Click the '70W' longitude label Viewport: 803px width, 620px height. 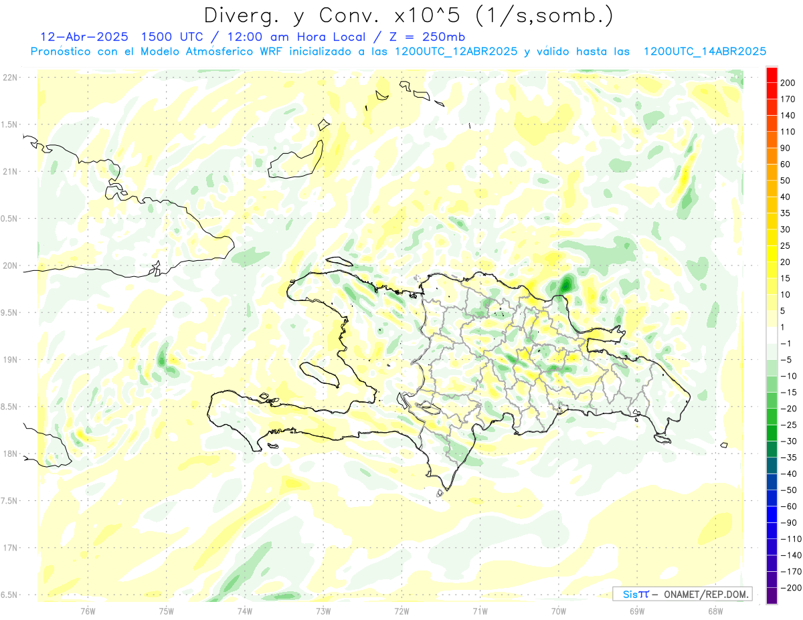pyautogui.click(x=559, y=611)
